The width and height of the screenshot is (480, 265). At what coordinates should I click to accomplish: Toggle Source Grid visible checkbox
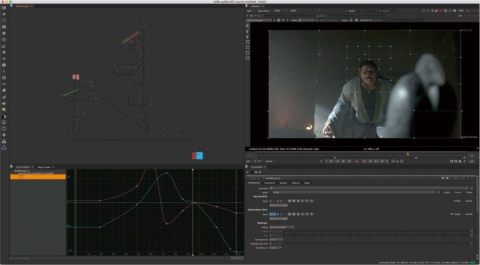tap(452, 201)
